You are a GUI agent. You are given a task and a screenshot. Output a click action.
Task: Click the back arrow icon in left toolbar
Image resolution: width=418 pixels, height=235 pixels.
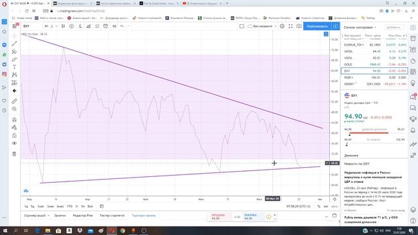point(14,91)
